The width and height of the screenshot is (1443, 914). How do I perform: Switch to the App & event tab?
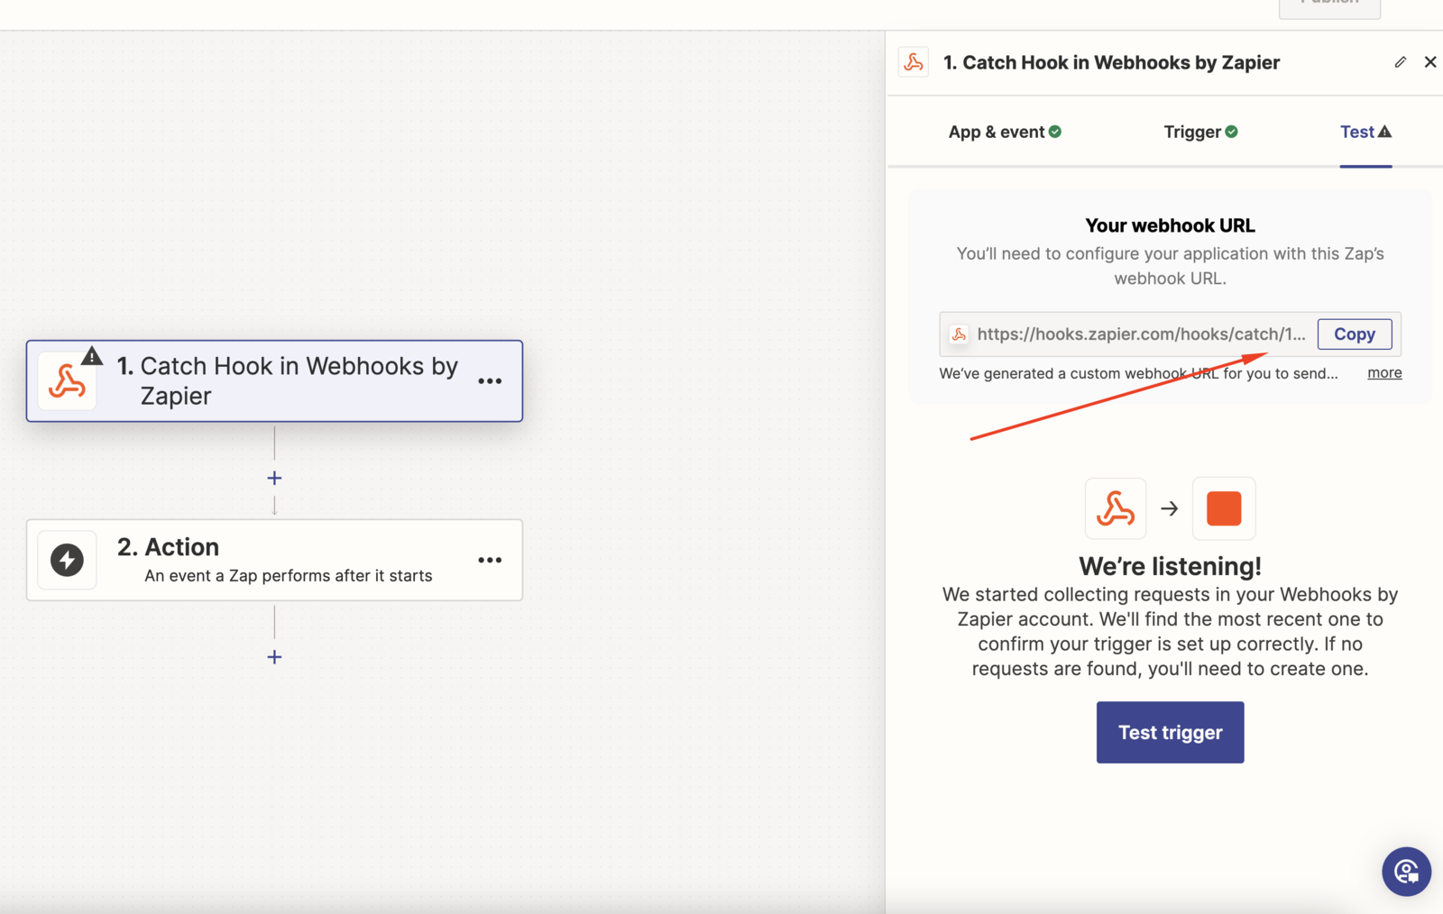[1005, 132]
